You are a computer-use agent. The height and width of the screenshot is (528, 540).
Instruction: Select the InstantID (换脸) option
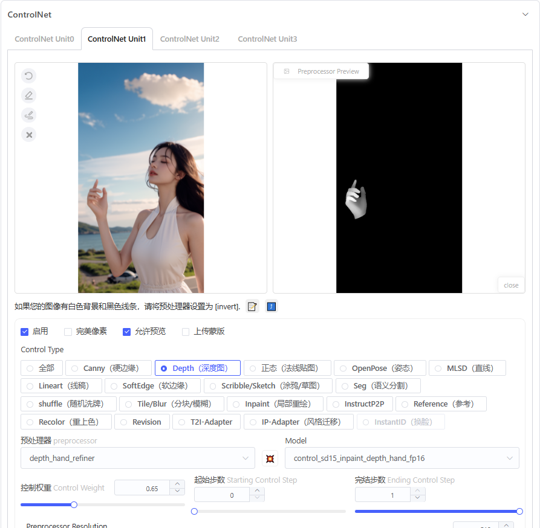coord(401,422)
